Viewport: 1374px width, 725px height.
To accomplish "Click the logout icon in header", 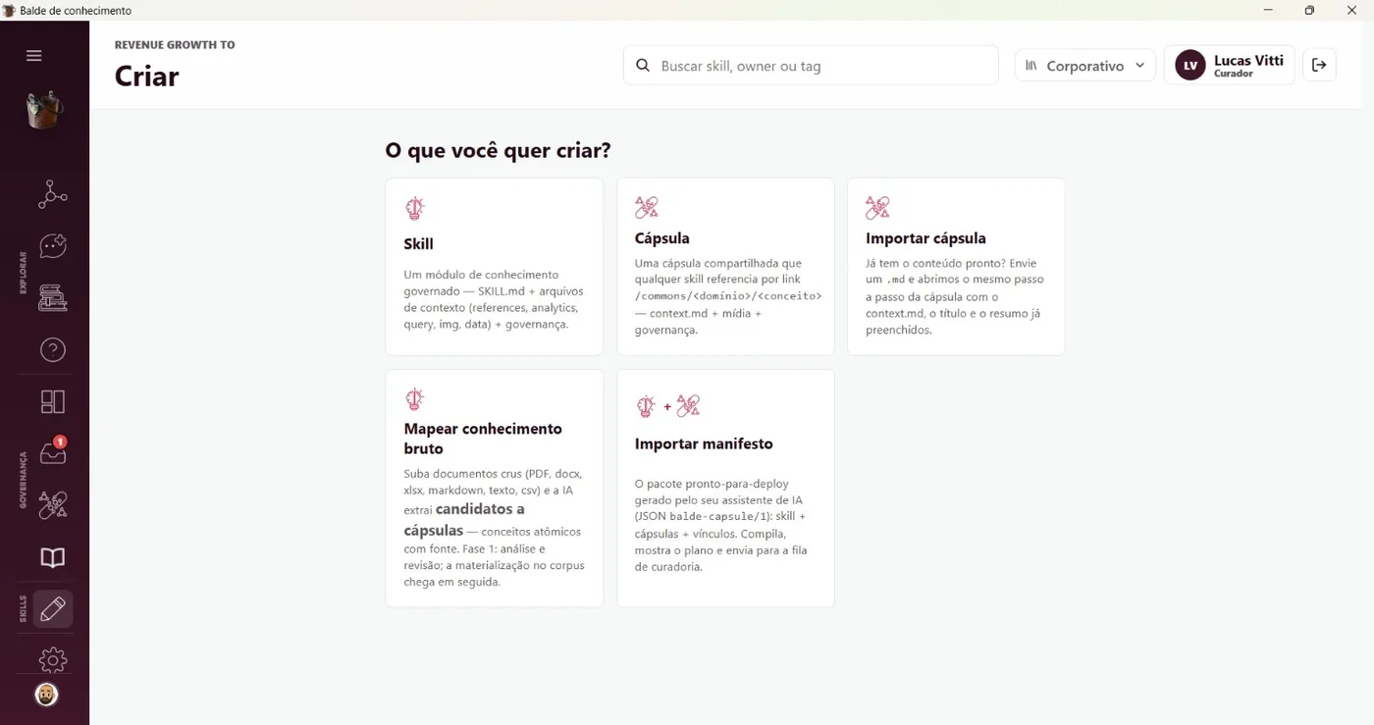I will [x=1319, y=65].
